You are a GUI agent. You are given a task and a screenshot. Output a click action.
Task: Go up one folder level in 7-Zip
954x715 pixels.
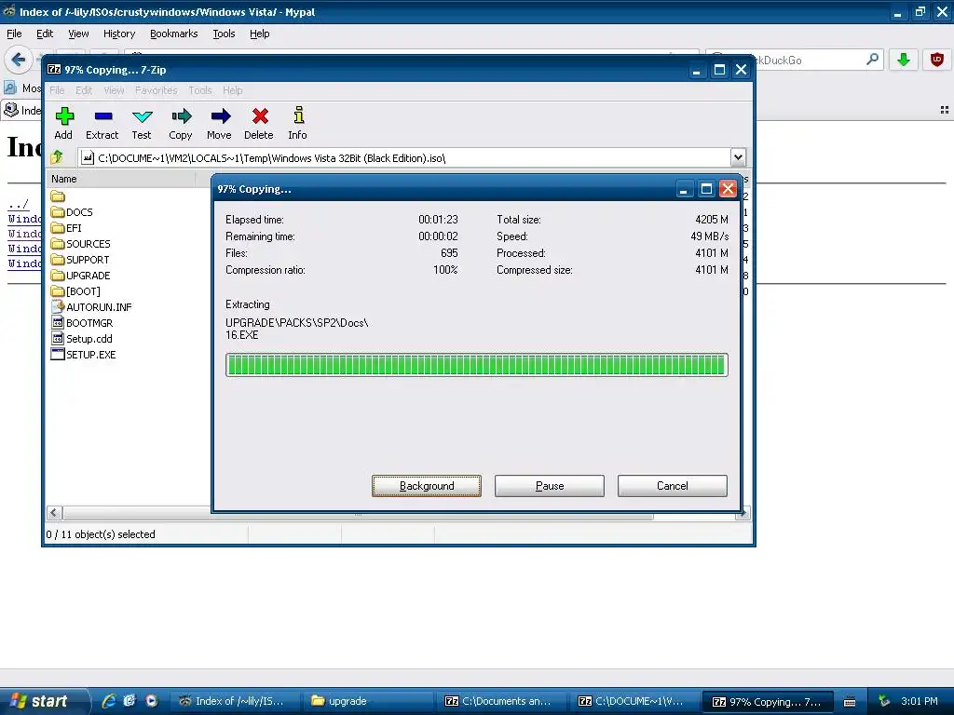coord(57,157)
